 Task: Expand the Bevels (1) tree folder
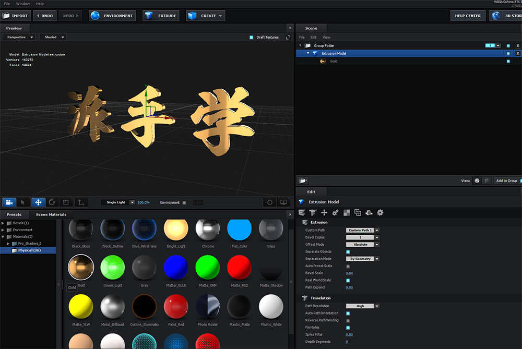[3, 223]
